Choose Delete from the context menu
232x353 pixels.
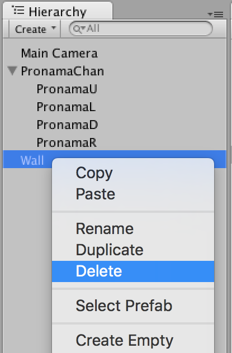click(x=133, y=271)
